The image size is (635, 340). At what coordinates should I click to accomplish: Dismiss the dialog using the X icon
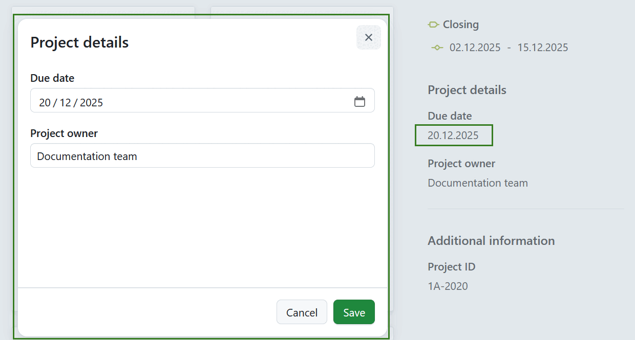[368, 37]
